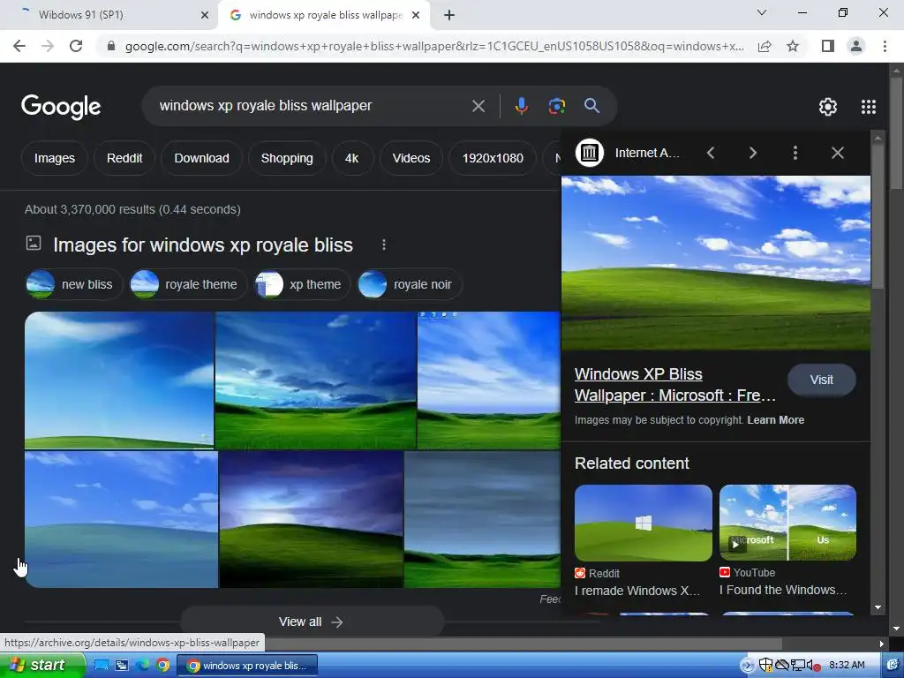Click the browser forward arrow
Screen dimensions: 904x678
click(48, 46)
